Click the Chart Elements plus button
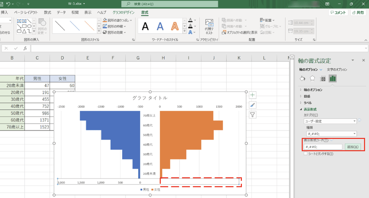This screenshot has width=369, height=198. tap(253, 95)
